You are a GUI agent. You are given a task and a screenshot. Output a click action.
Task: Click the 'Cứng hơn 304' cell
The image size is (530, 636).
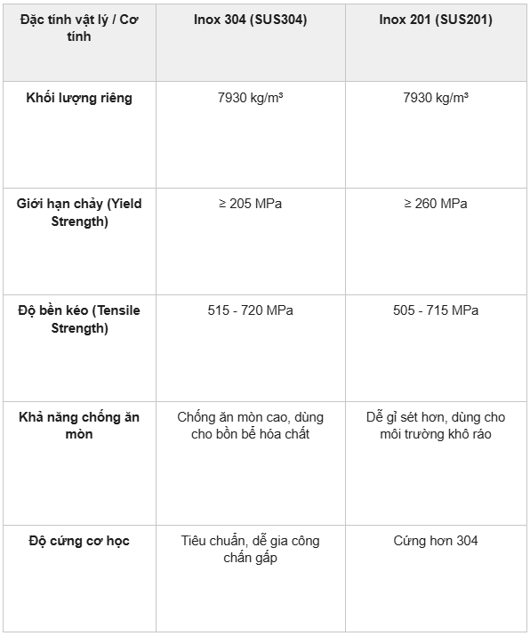pos(436,578)
